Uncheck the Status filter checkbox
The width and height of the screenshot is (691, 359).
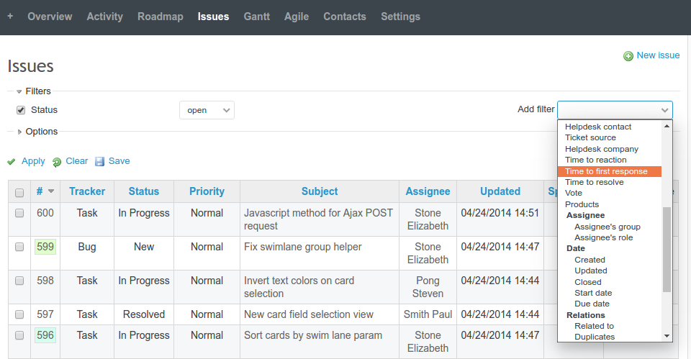[21, 110]
